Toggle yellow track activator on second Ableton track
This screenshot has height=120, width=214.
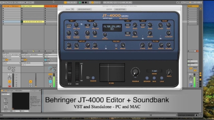click(31, 81)
